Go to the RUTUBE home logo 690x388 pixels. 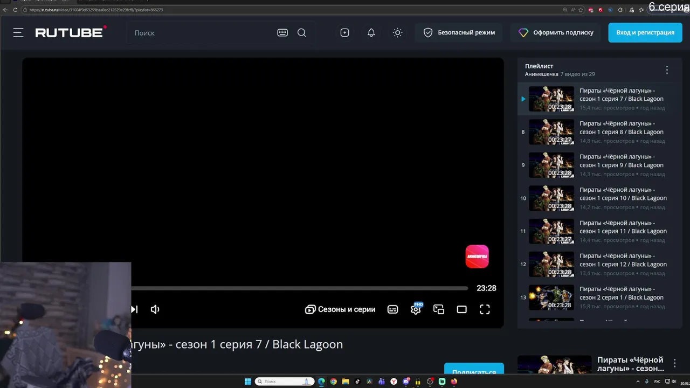(71, 32)
